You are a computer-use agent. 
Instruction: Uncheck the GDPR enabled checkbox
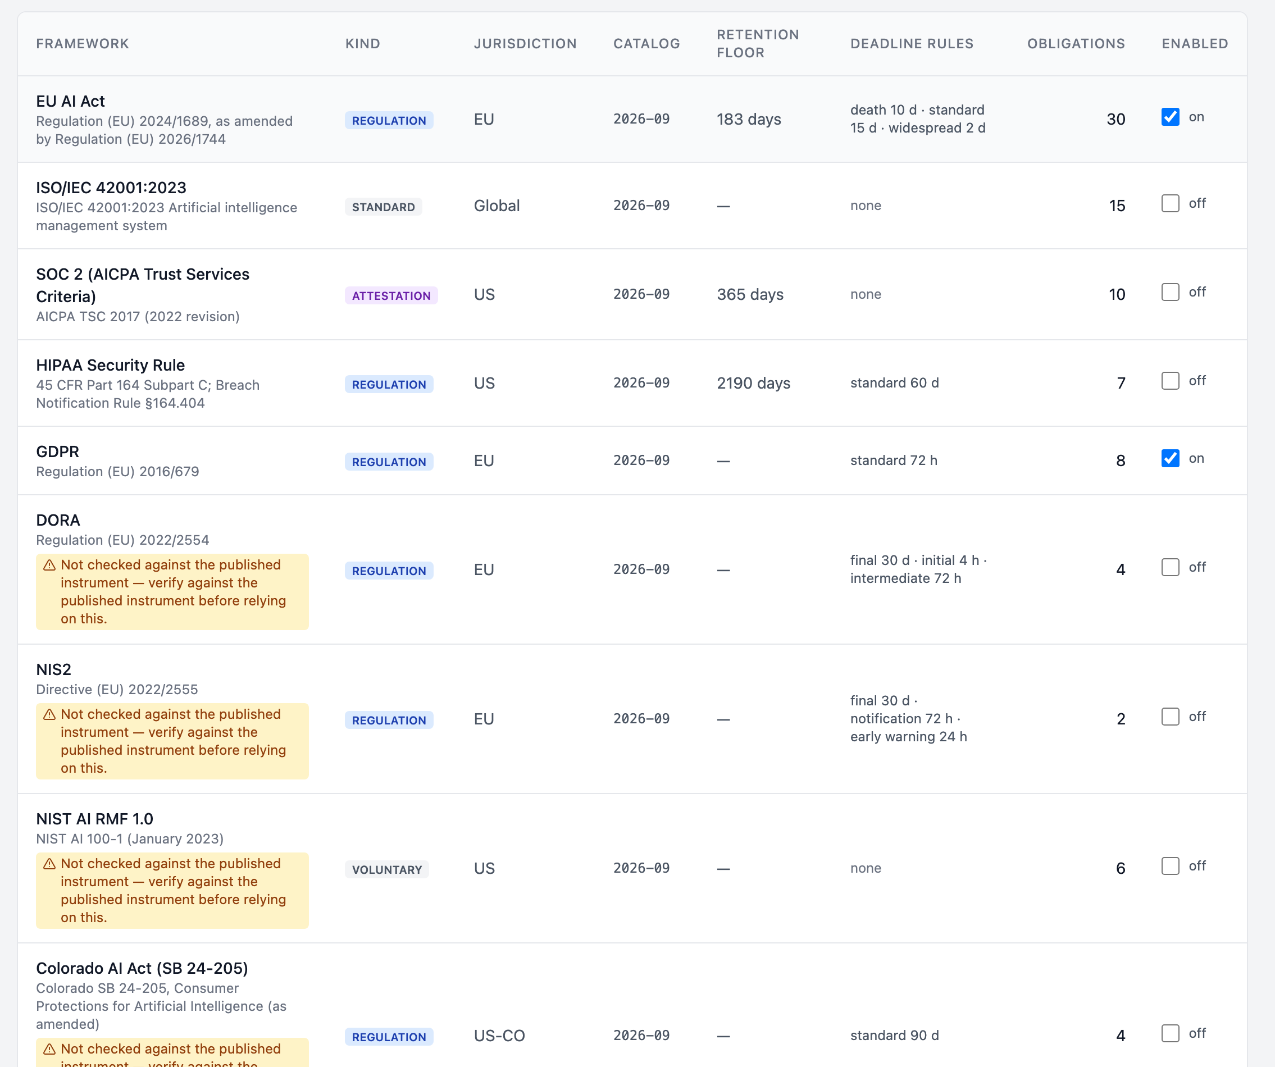click(1170, 458)
